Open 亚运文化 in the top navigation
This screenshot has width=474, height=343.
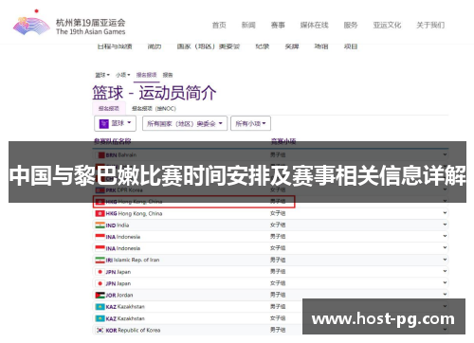point(387,25)
